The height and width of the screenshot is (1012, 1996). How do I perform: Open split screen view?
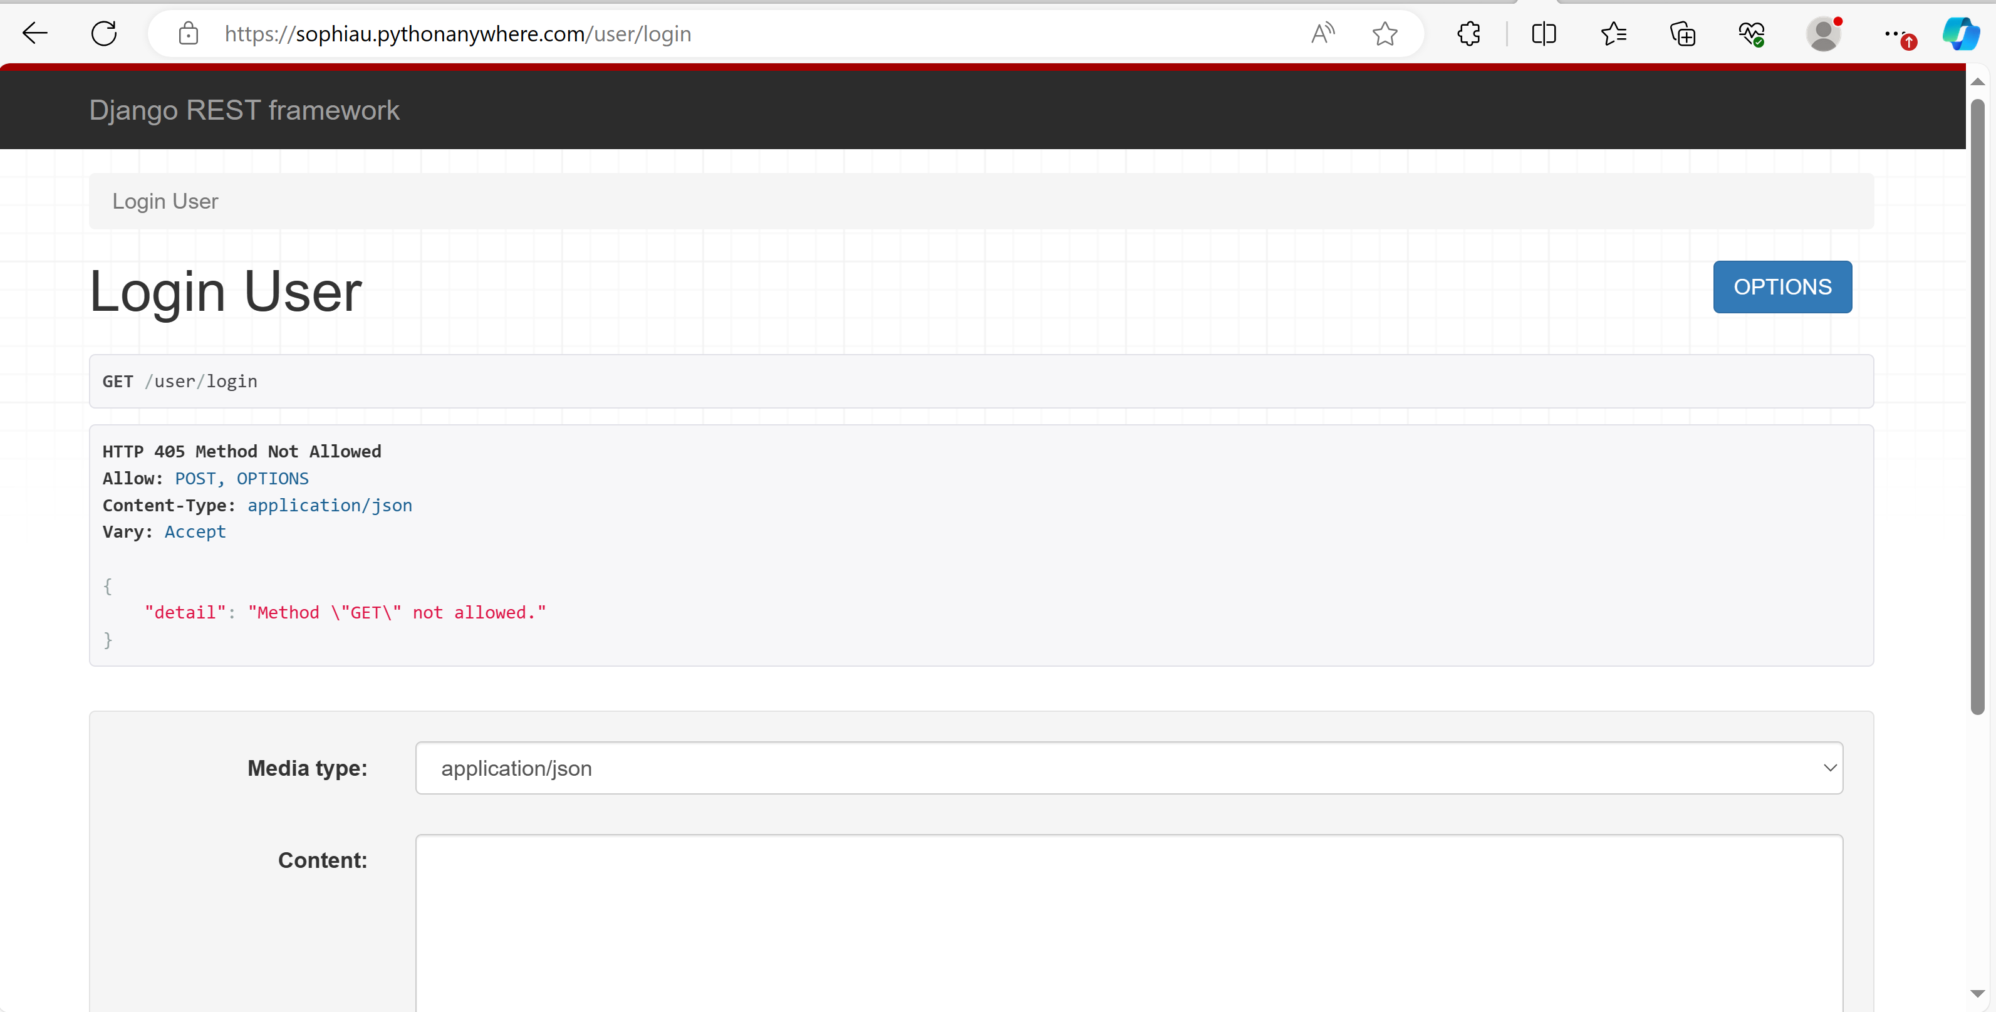coord(1544,33)
